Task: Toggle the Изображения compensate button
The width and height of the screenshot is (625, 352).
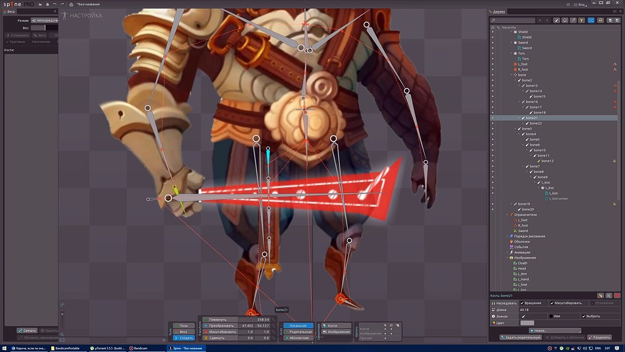Action: [336, 332]
